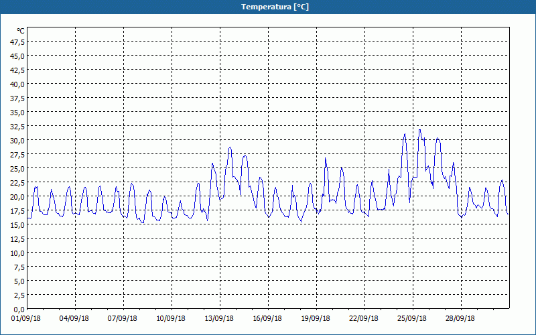Click the 7,5 y-axis label
Screen dimensions: 536x335
point(19,267)
